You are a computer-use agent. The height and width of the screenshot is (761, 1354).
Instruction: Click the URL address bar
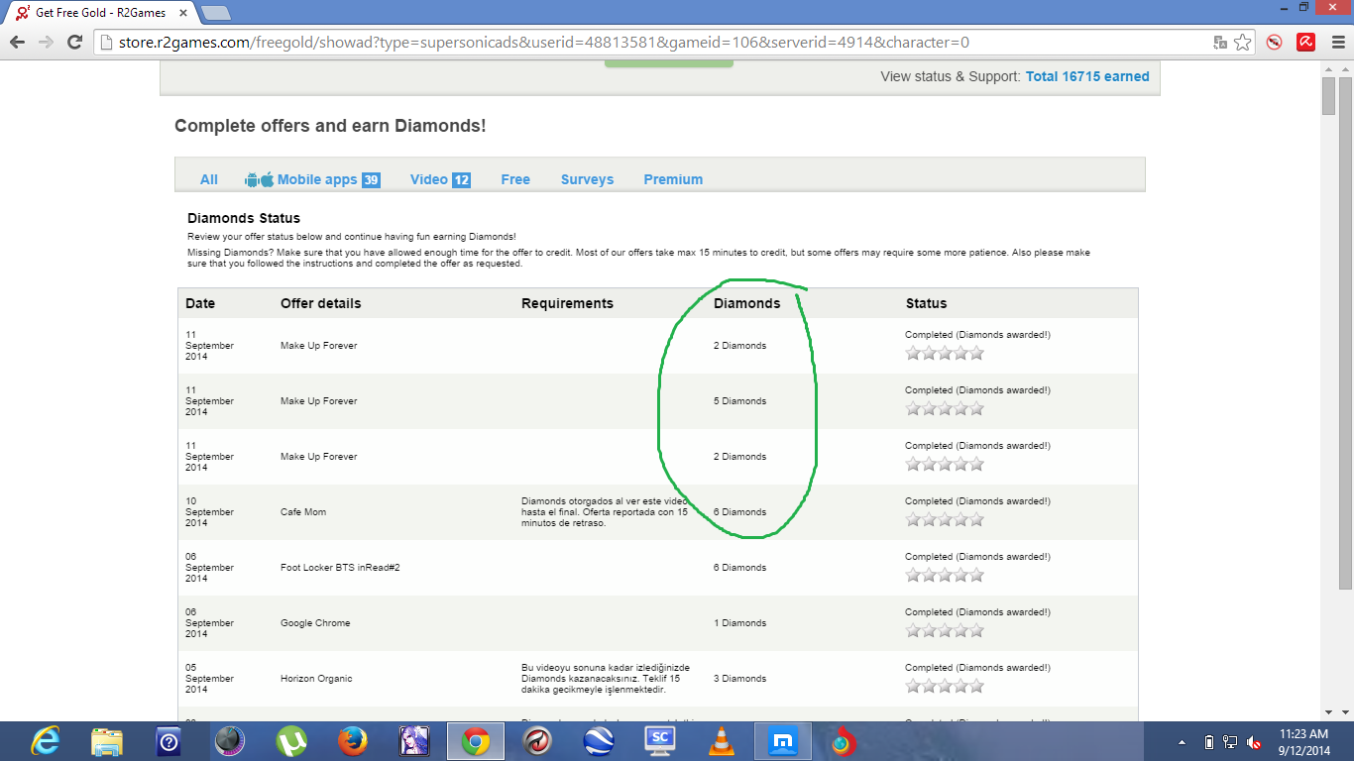coord(644,43)
